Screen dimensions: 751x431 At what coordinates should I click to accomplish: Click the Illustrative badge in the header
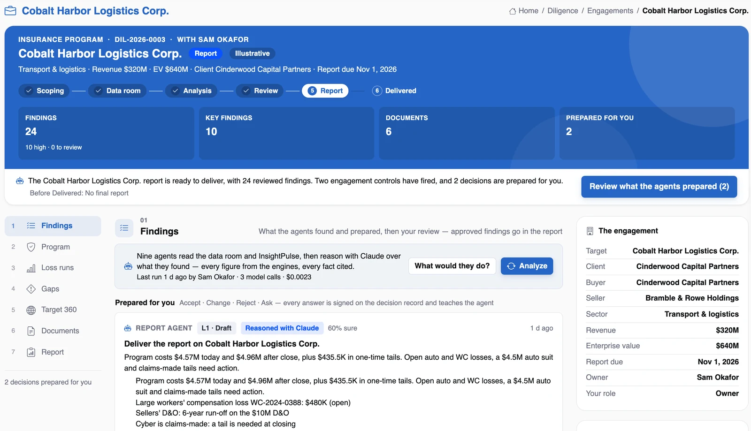(252, 53)
